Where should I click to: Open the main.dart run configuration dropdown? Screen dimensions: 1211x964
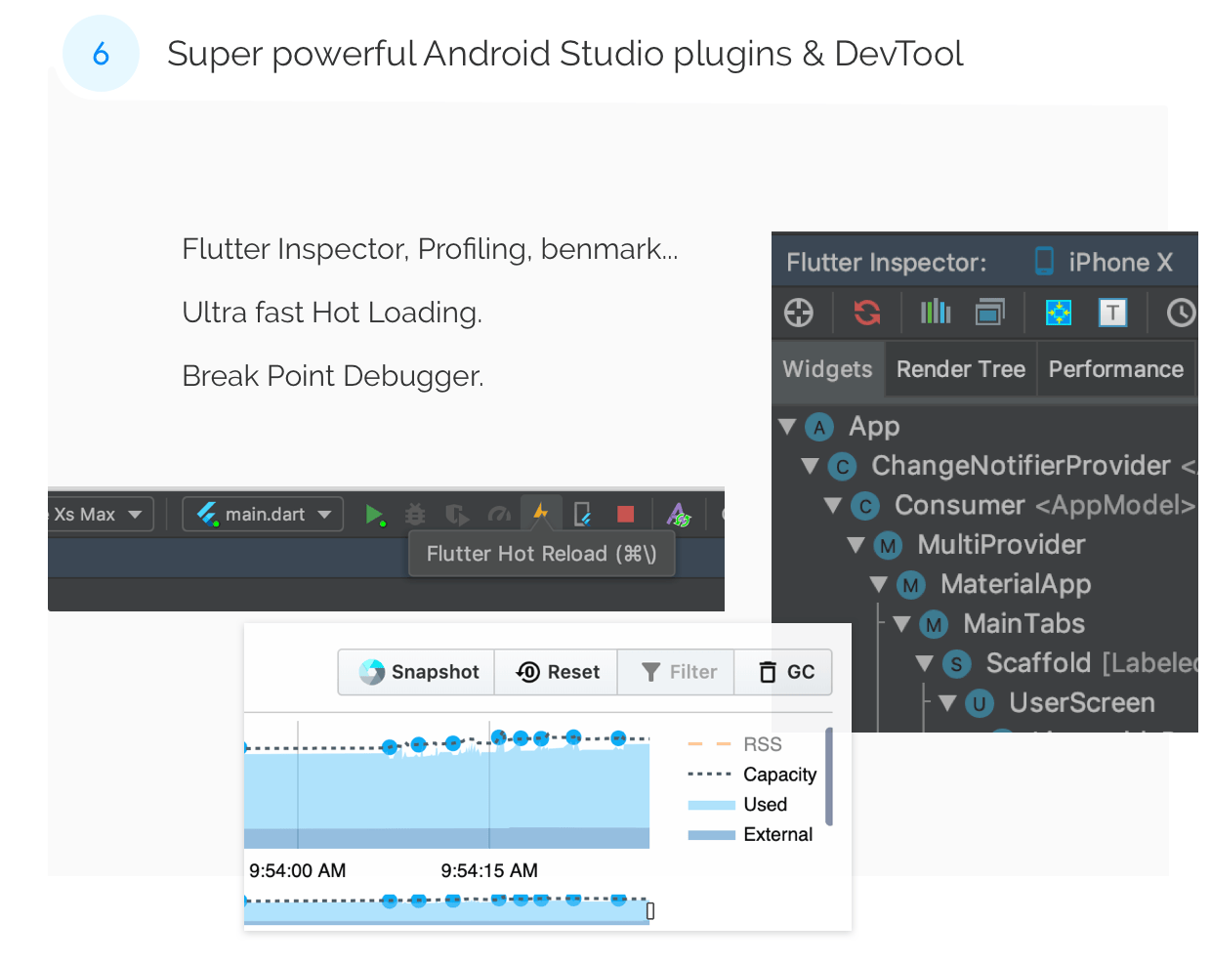[x=263, y=514]
